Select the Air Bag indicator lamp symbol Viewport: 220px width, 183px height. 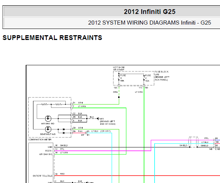(x=48, y=118)
